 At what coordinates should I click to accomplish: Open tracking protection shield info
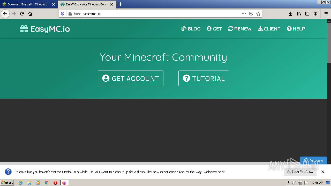pos(63,14)
